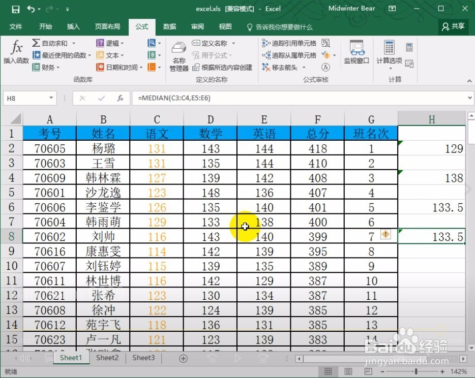Open the Financial functions icon
The height and width of the screenshot is (378, 475).
click(x=36, y=67)
